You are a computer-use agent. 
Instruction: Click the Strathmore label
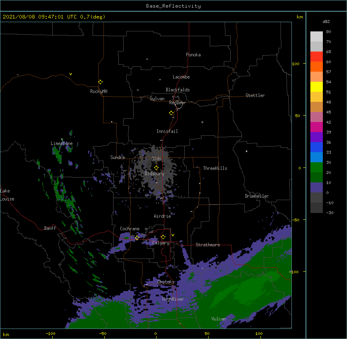(208, 245)
